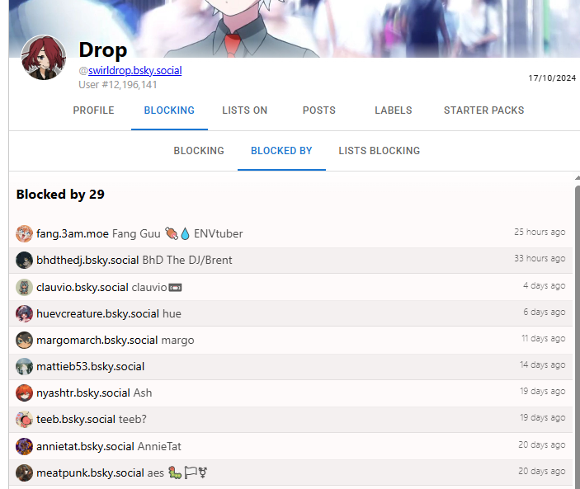This screenshot has width=580, height=489.
Task: Click the clauvio.bsky.social avatar icon
Action: click(x=25, y=287)
